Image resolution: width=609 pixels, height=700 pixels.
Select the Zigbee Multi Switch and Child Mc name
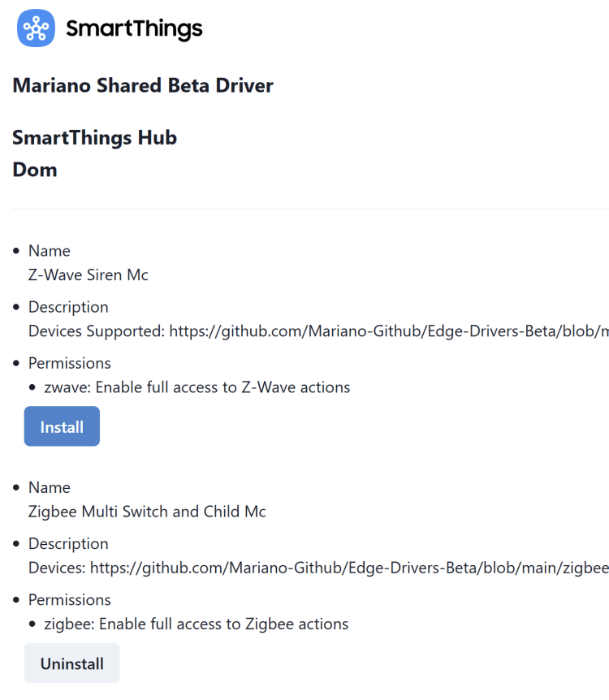(147, 511)
